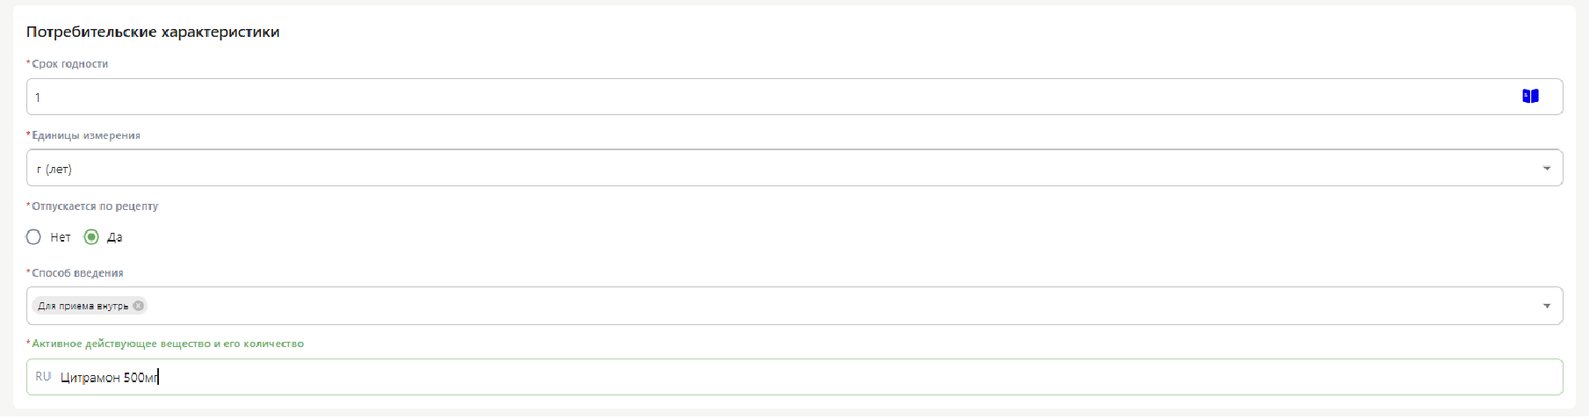Click the "Потребительские характеристики" heading
Screen dimensions: 1589x420
pos(153,32)
